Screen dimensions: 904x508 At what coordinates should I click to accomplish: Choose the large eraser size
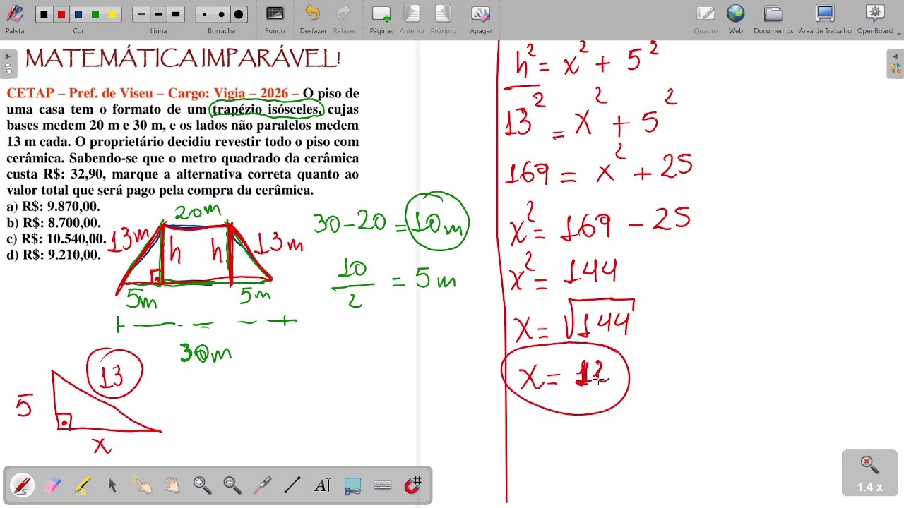(x=239, y=14)
